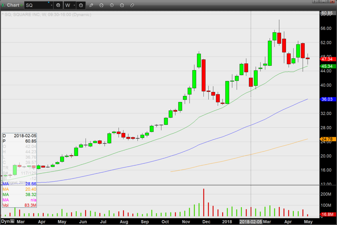This screenshot has width=337, height=225.
Task: Click the 20.00 price axis label
Action: [326, 156]
